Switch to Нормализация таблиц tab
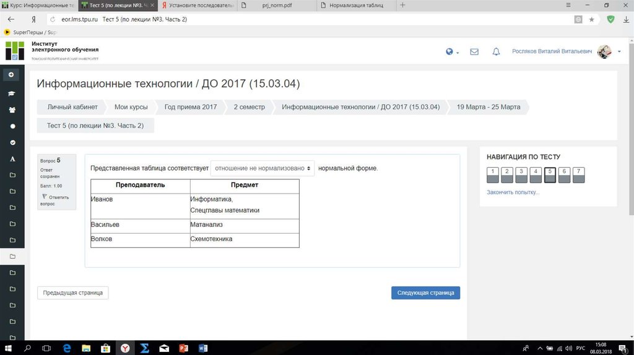634x355 pixels. [x=356, y=5]
